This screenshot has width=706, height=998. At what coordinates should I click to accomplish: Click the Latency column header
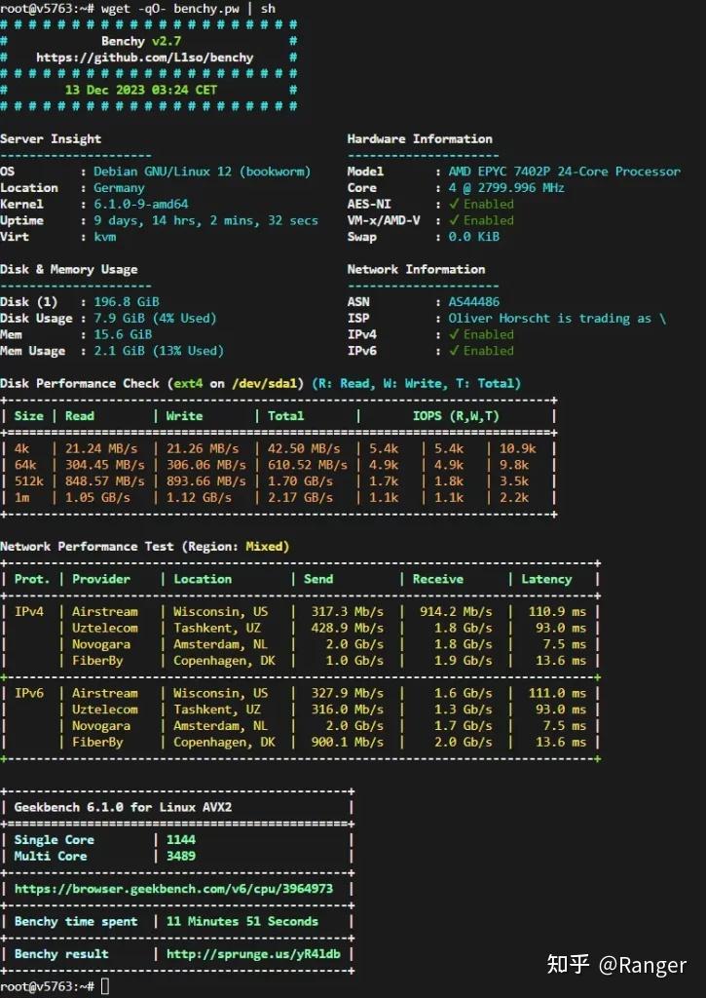pyautogui.click(x=546, y=579)
